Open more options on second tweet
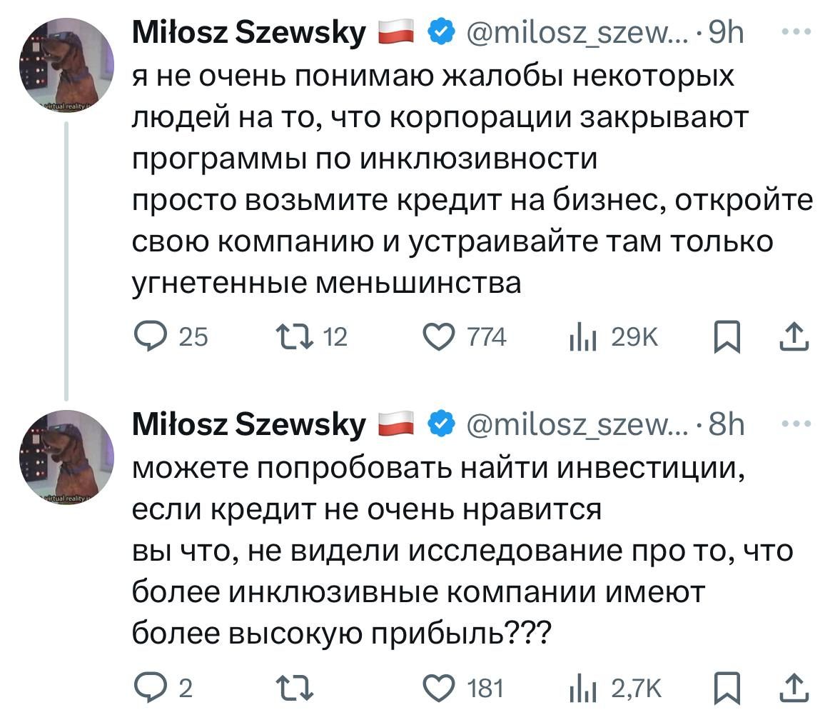Image resolution: width=835 pixels, height=725 pixels. tap(796, 426)
